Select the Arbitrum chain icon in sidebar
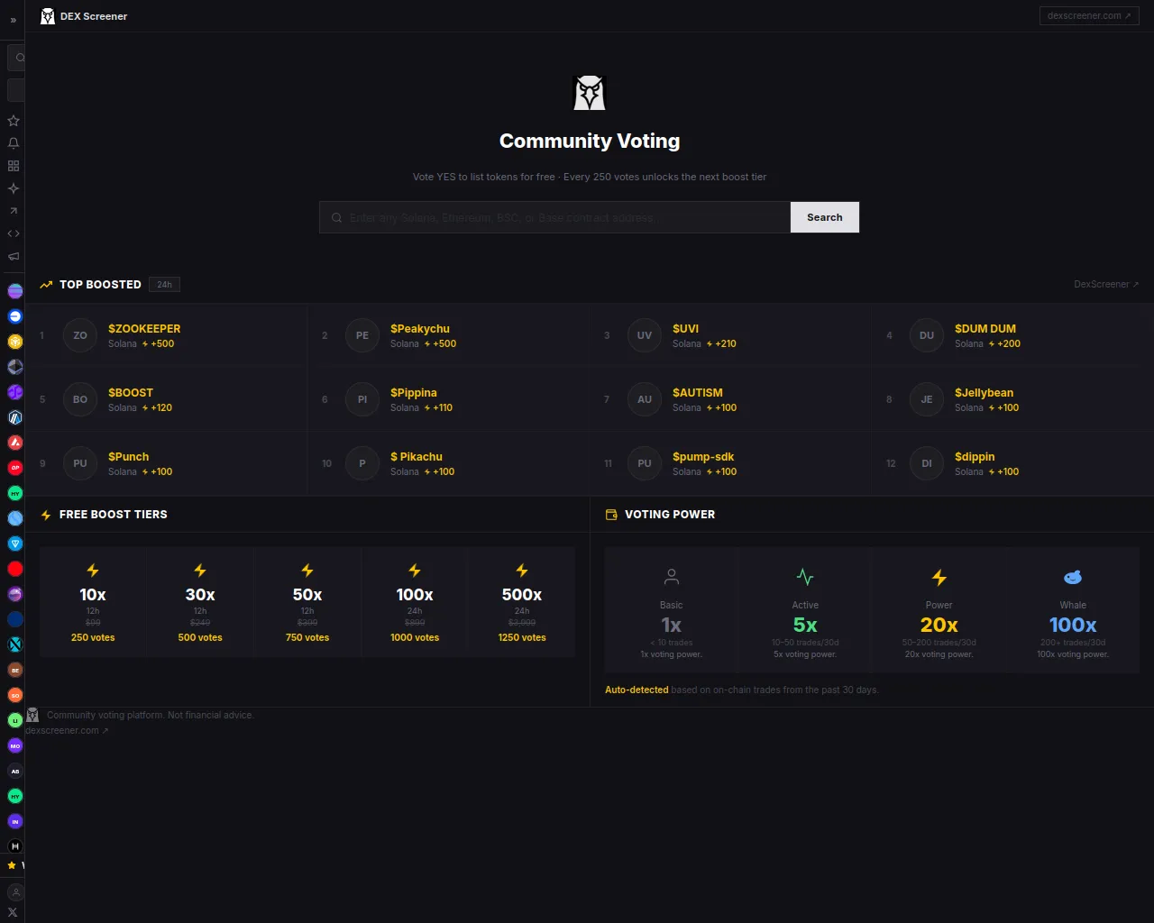 15,417
